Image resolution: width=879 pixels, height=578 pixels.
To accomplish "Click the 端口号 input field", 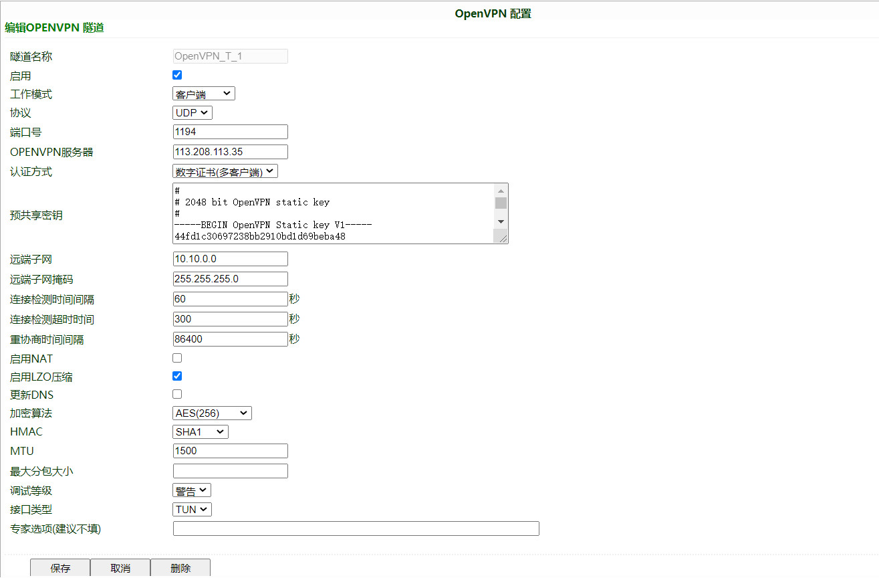I will [230, 132].
